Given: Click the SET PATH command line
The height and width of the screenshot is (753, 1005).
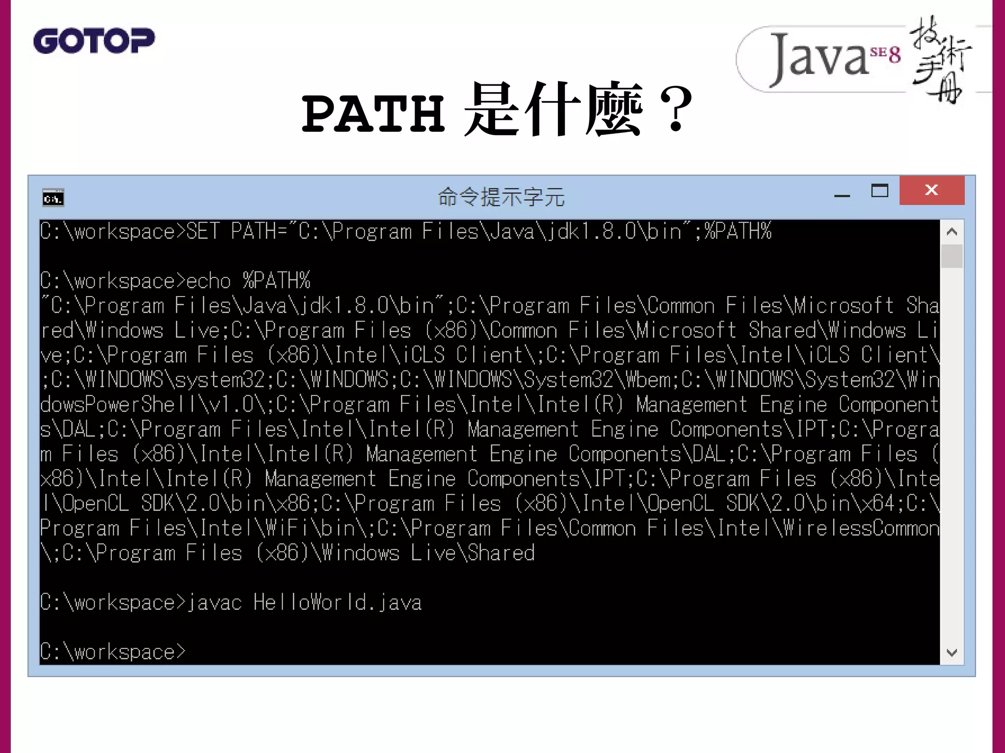Looking at the screenshot, I should pyautogui.click(x=406, y=231).
